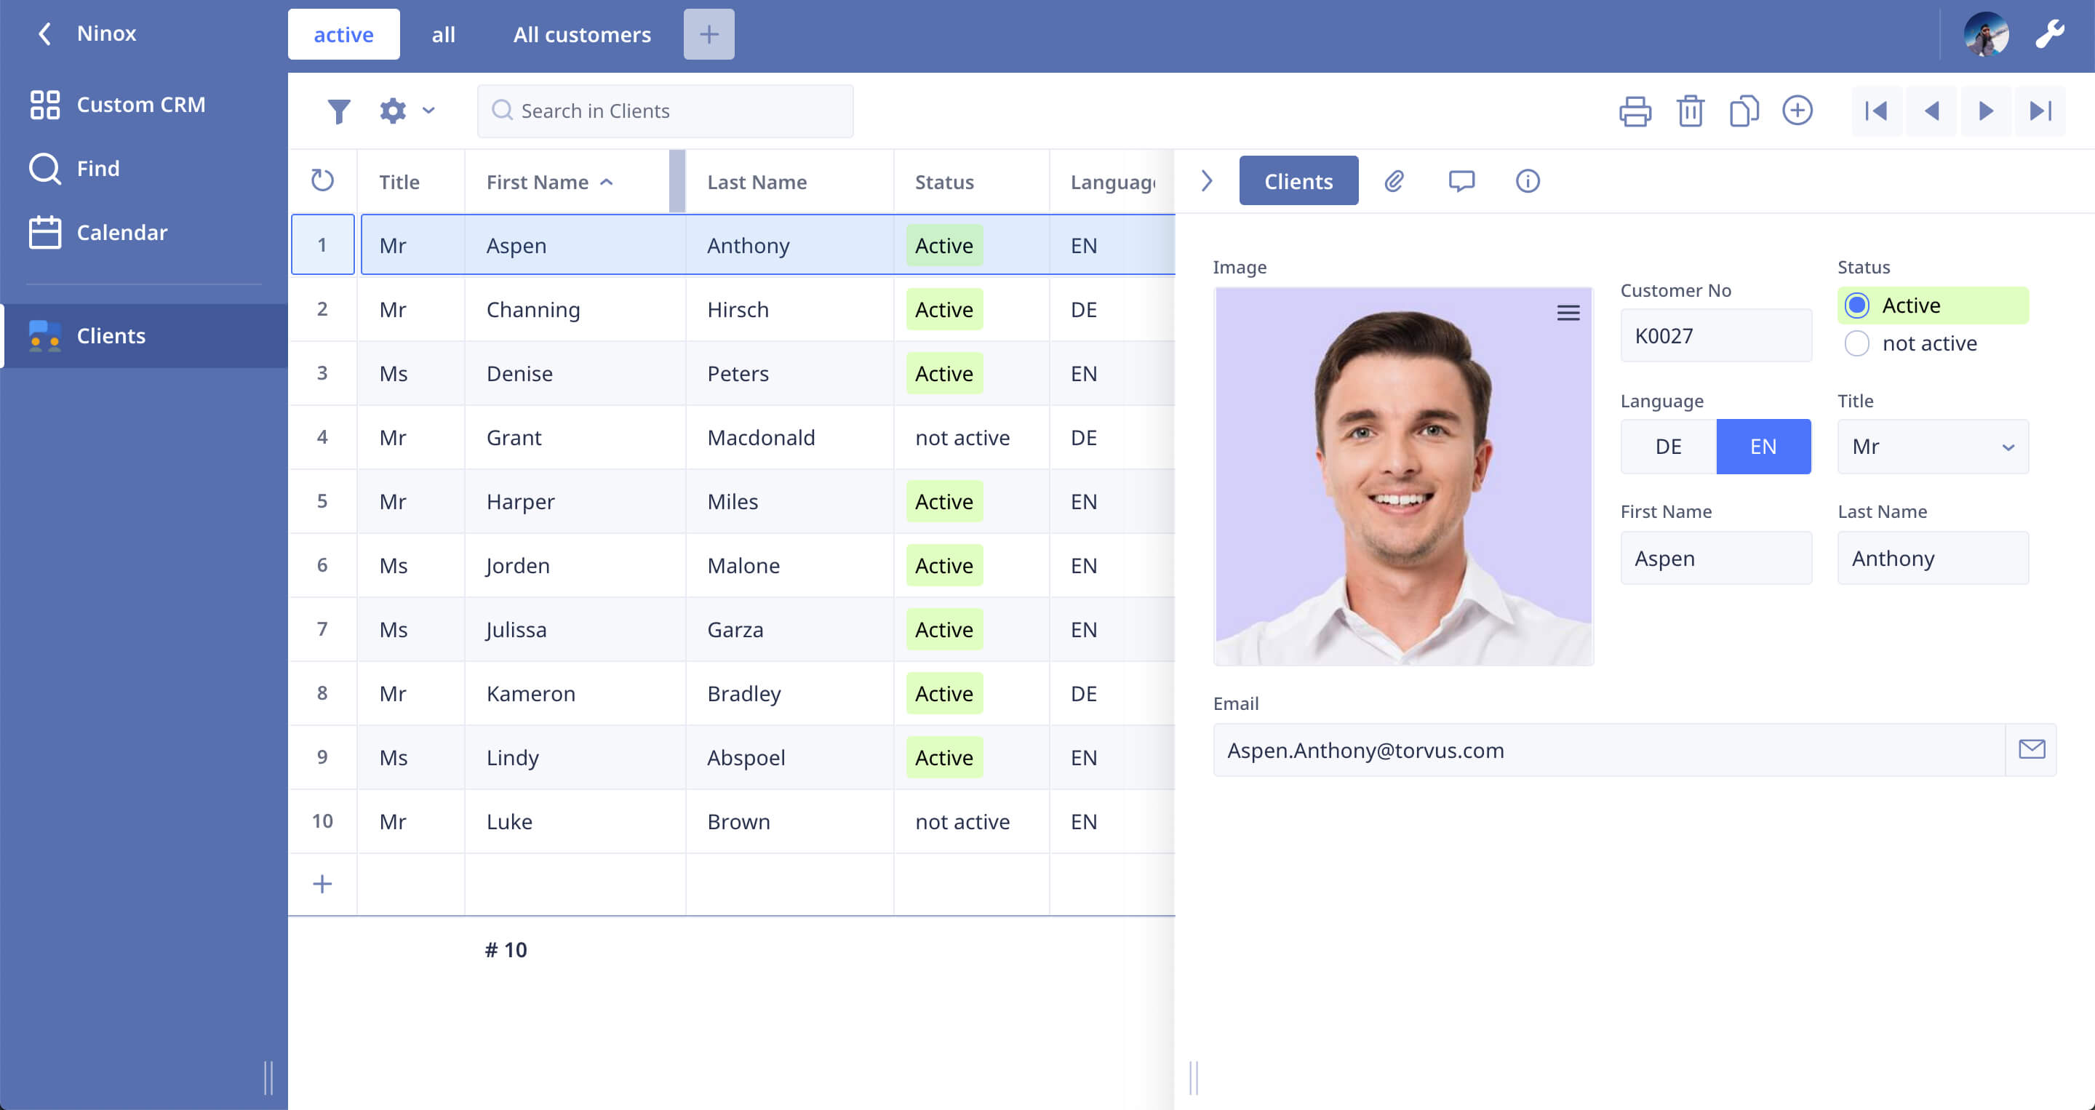Click the client photo image

[1403, 476]
